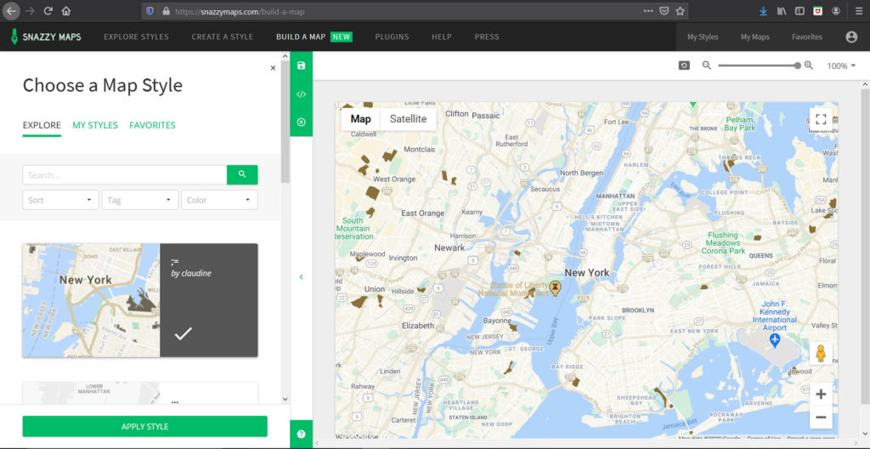The width and height of the screenshot is (870, 449).
Task: Switch to Map view
Action: click(360, 119)
